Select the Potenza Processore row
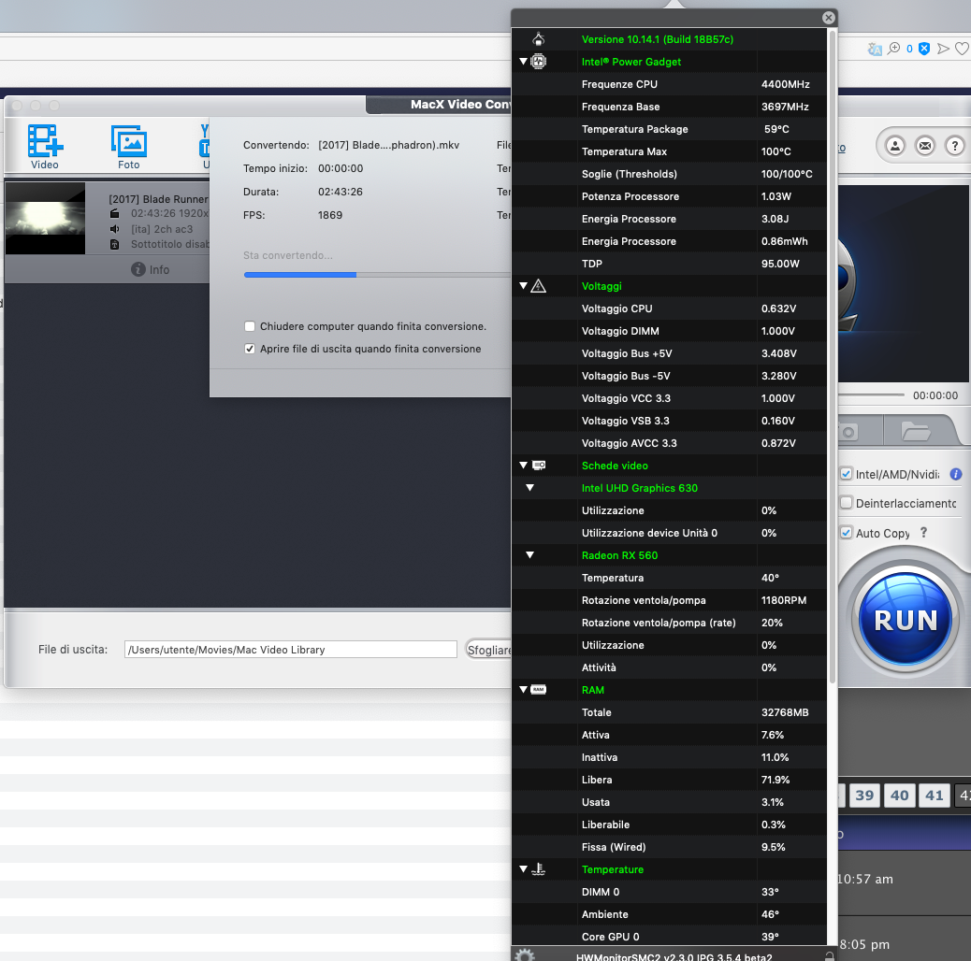971x961 pixels. pyautogui.click(x=669, y=196)
